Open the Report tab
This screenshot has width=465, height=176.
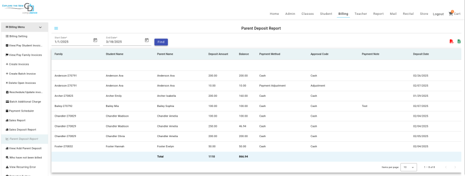379,14
